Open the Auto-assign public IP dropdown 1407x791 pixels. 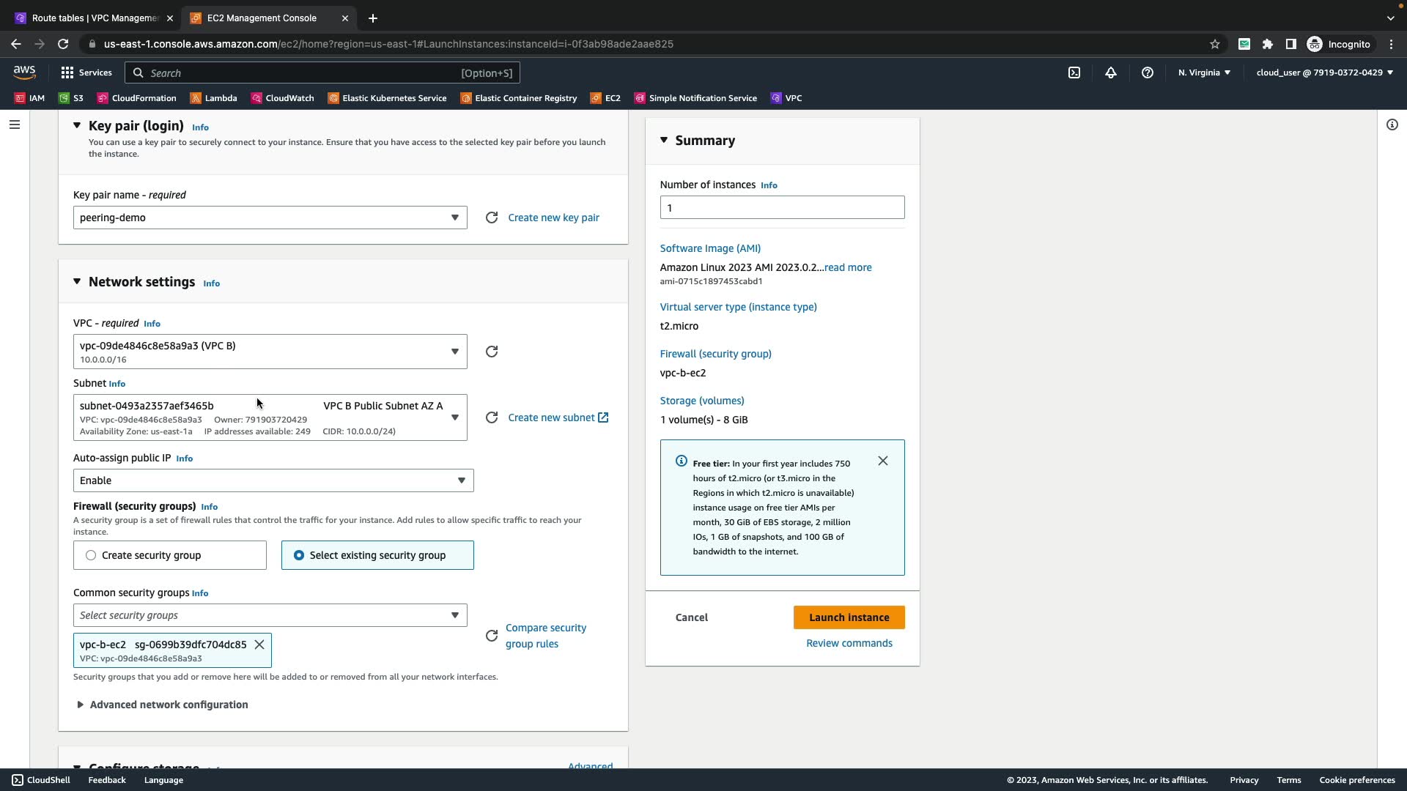pos(273,480)
